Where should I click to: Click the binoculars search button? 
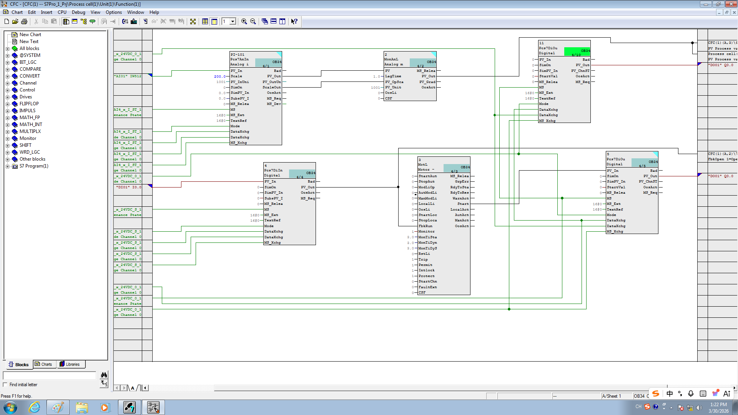tap(104, 375)
